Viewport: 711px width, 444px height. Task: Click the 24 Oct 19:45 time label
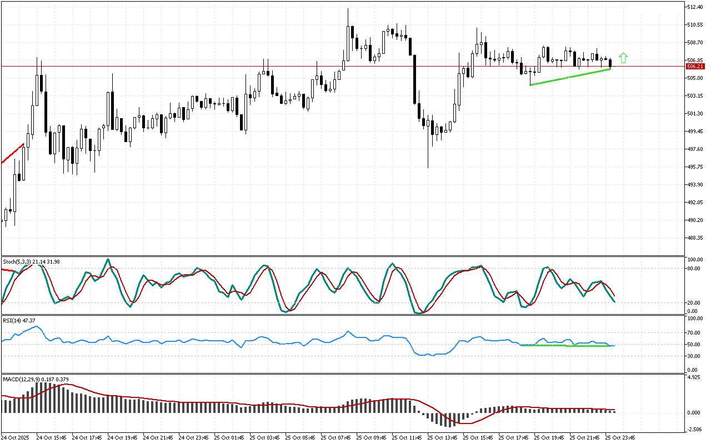coord(122,437)
